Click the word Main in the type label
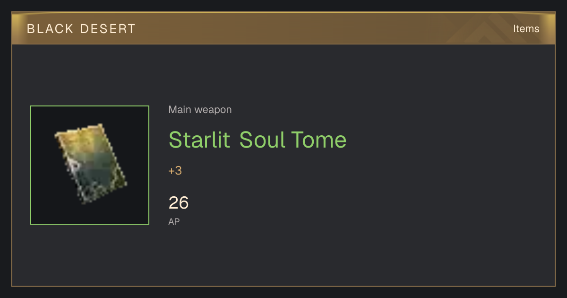 [180, 110]
